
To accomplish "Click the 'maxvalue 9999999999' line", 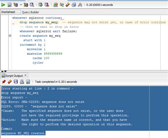I will tap(45, 54).
